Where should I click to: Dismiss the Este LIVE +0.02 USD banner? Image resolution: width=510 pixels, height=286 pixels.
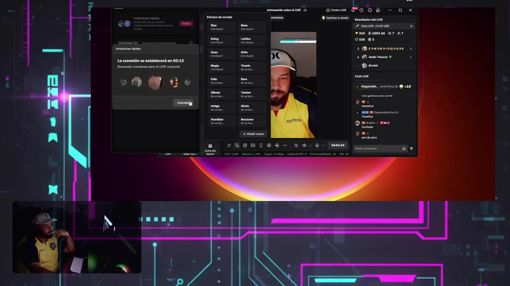click(x=411, y=26)
